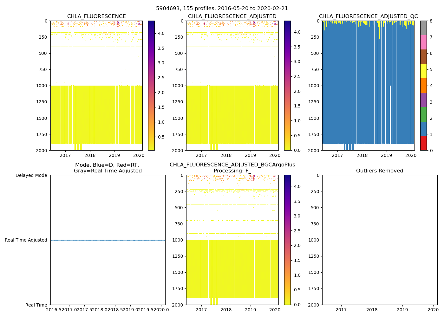
Task: Click the 2019 tick under Outliers Removed plot
Action: coord(402,310)
